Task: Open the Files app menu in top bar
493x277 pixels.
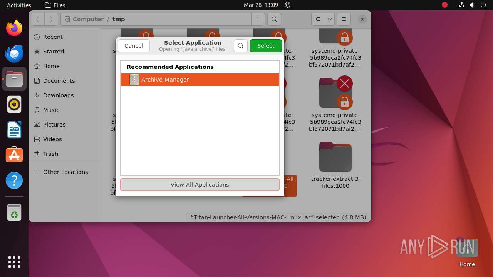Action: pyautogui.click(x=55, y=5)
